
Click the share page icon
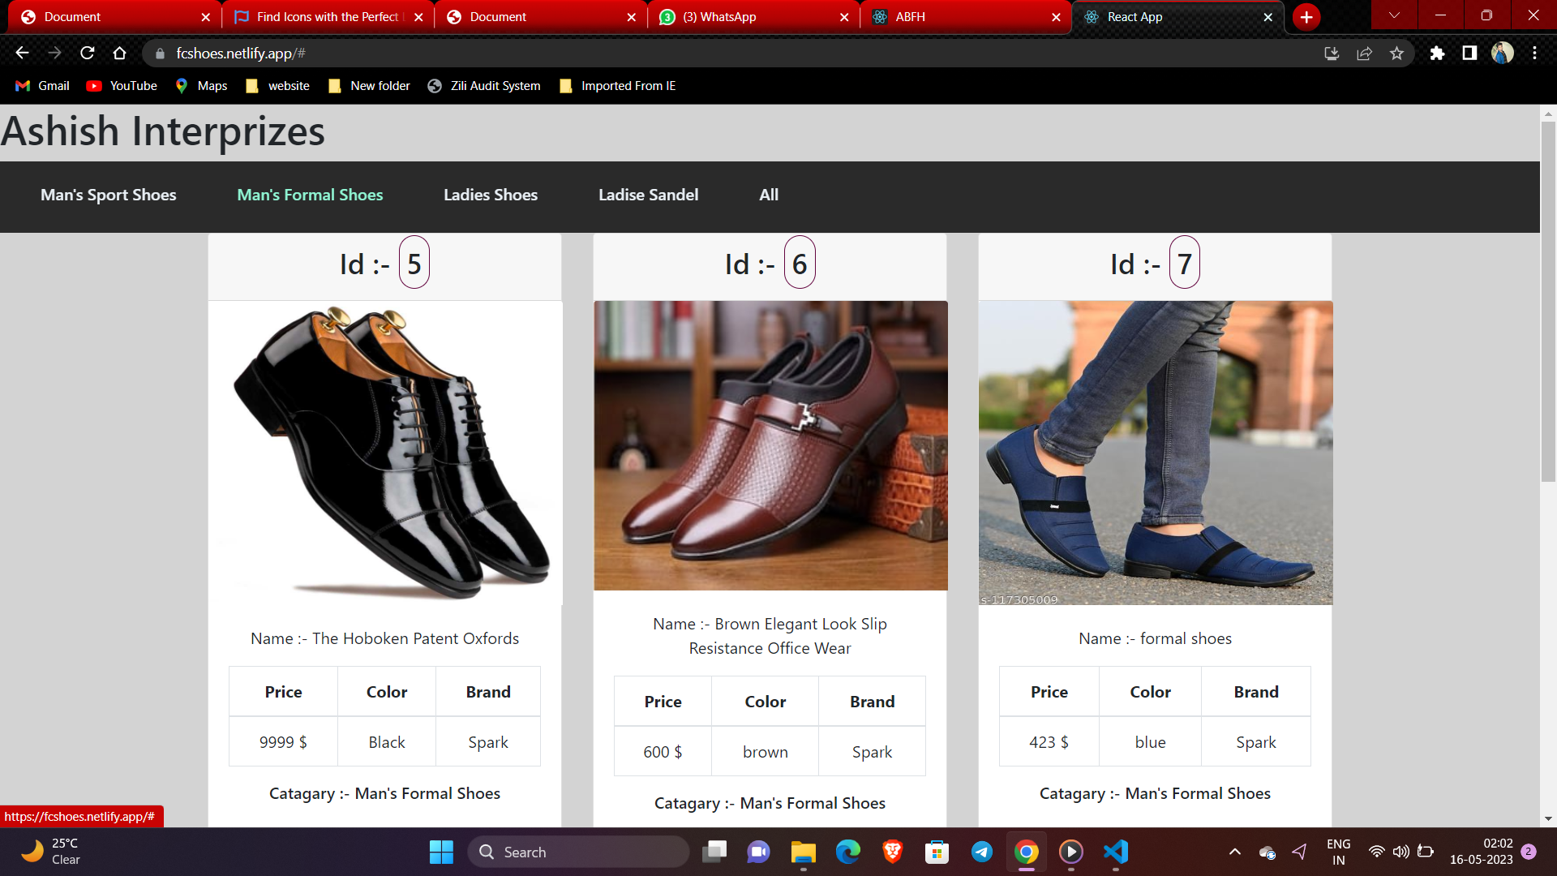pyautogui.click(x=1364, y=54)
